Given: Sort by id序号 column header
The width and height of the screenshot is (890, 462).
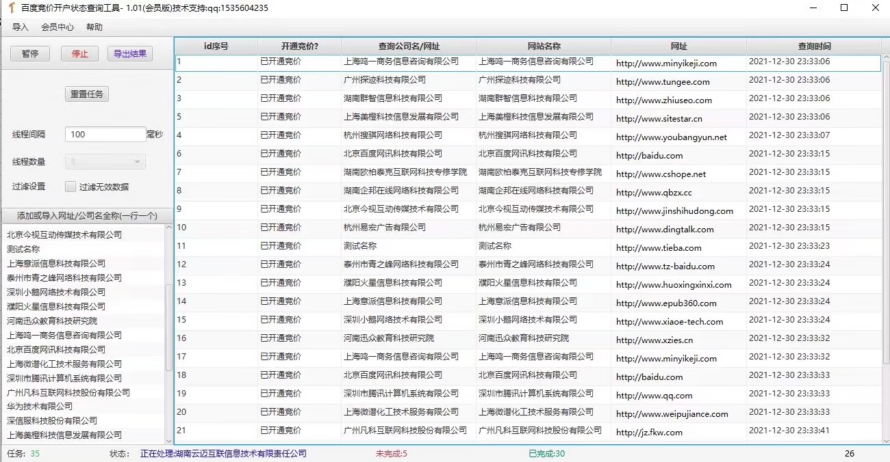Looking at the screenshot, I should (216, 46).
